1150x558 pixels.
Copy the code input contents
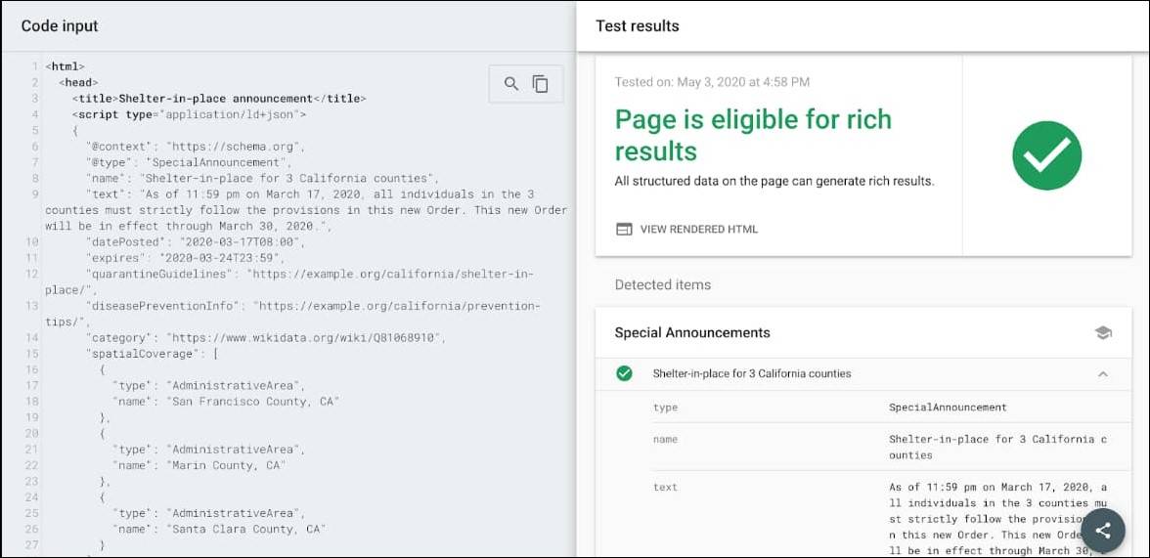pos(541,84)
